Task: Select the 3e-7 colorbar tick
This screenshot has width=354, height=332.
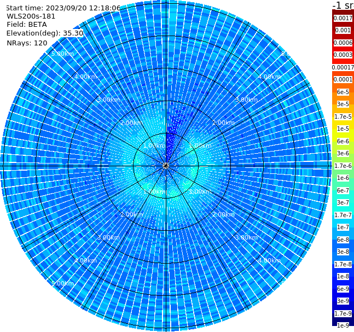Action: coord(343,202)
